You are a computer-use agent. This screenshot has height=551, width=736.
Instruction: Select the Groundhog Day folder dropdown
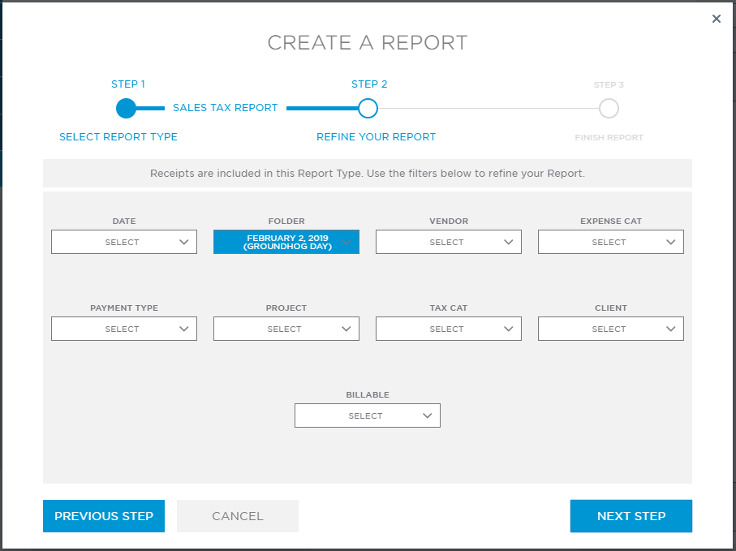pos(286,242)
